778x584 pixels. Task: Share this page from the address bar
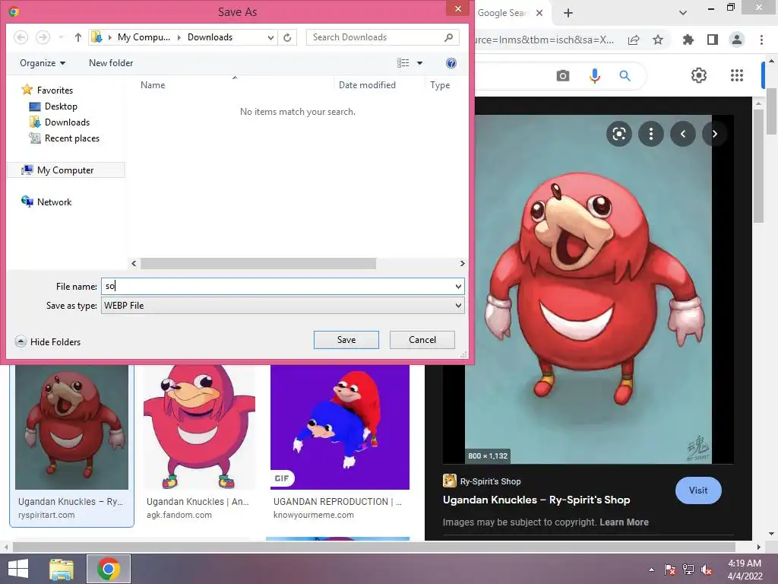click(x=634, y=40)
